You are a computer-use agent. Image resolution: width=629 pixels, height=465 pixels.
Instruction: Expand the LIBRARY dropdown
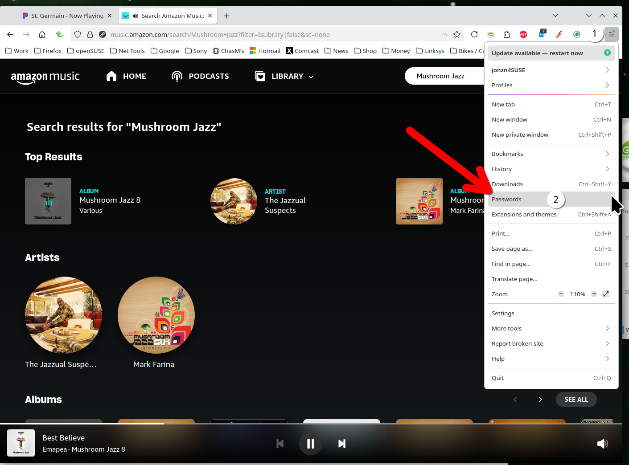[284, 76]
